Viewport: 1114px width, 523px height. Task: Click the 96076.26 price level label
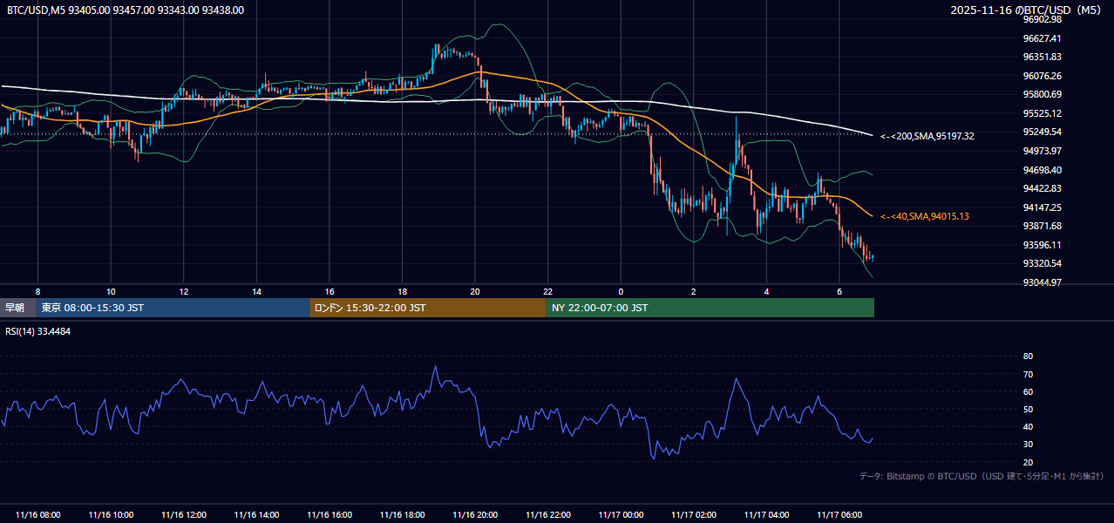coord(1043,76)
